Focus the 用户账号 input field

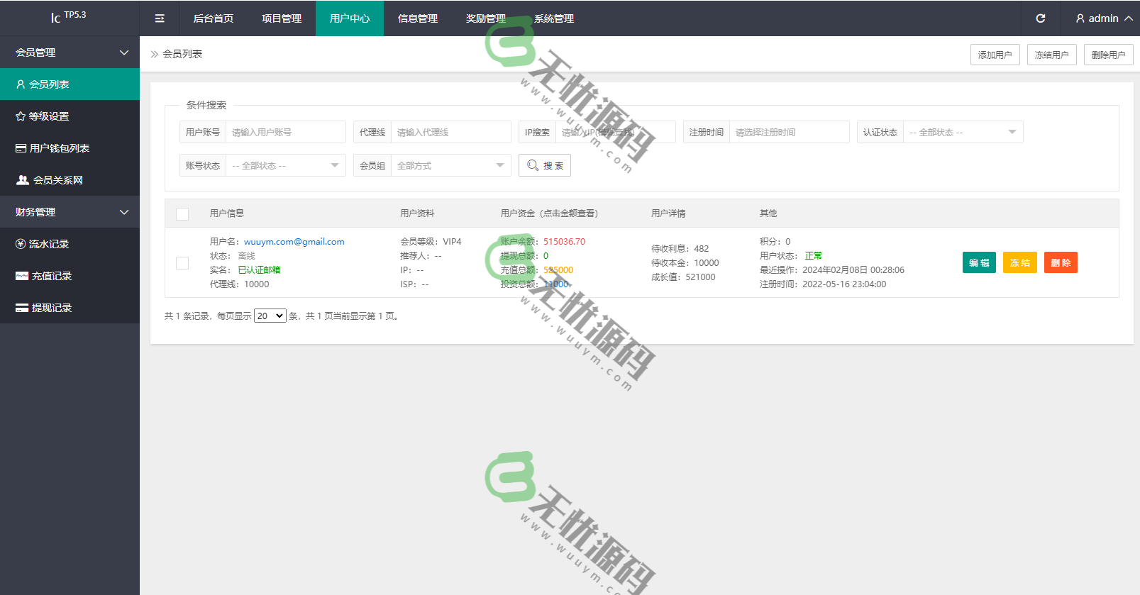[x=285, y=133]
